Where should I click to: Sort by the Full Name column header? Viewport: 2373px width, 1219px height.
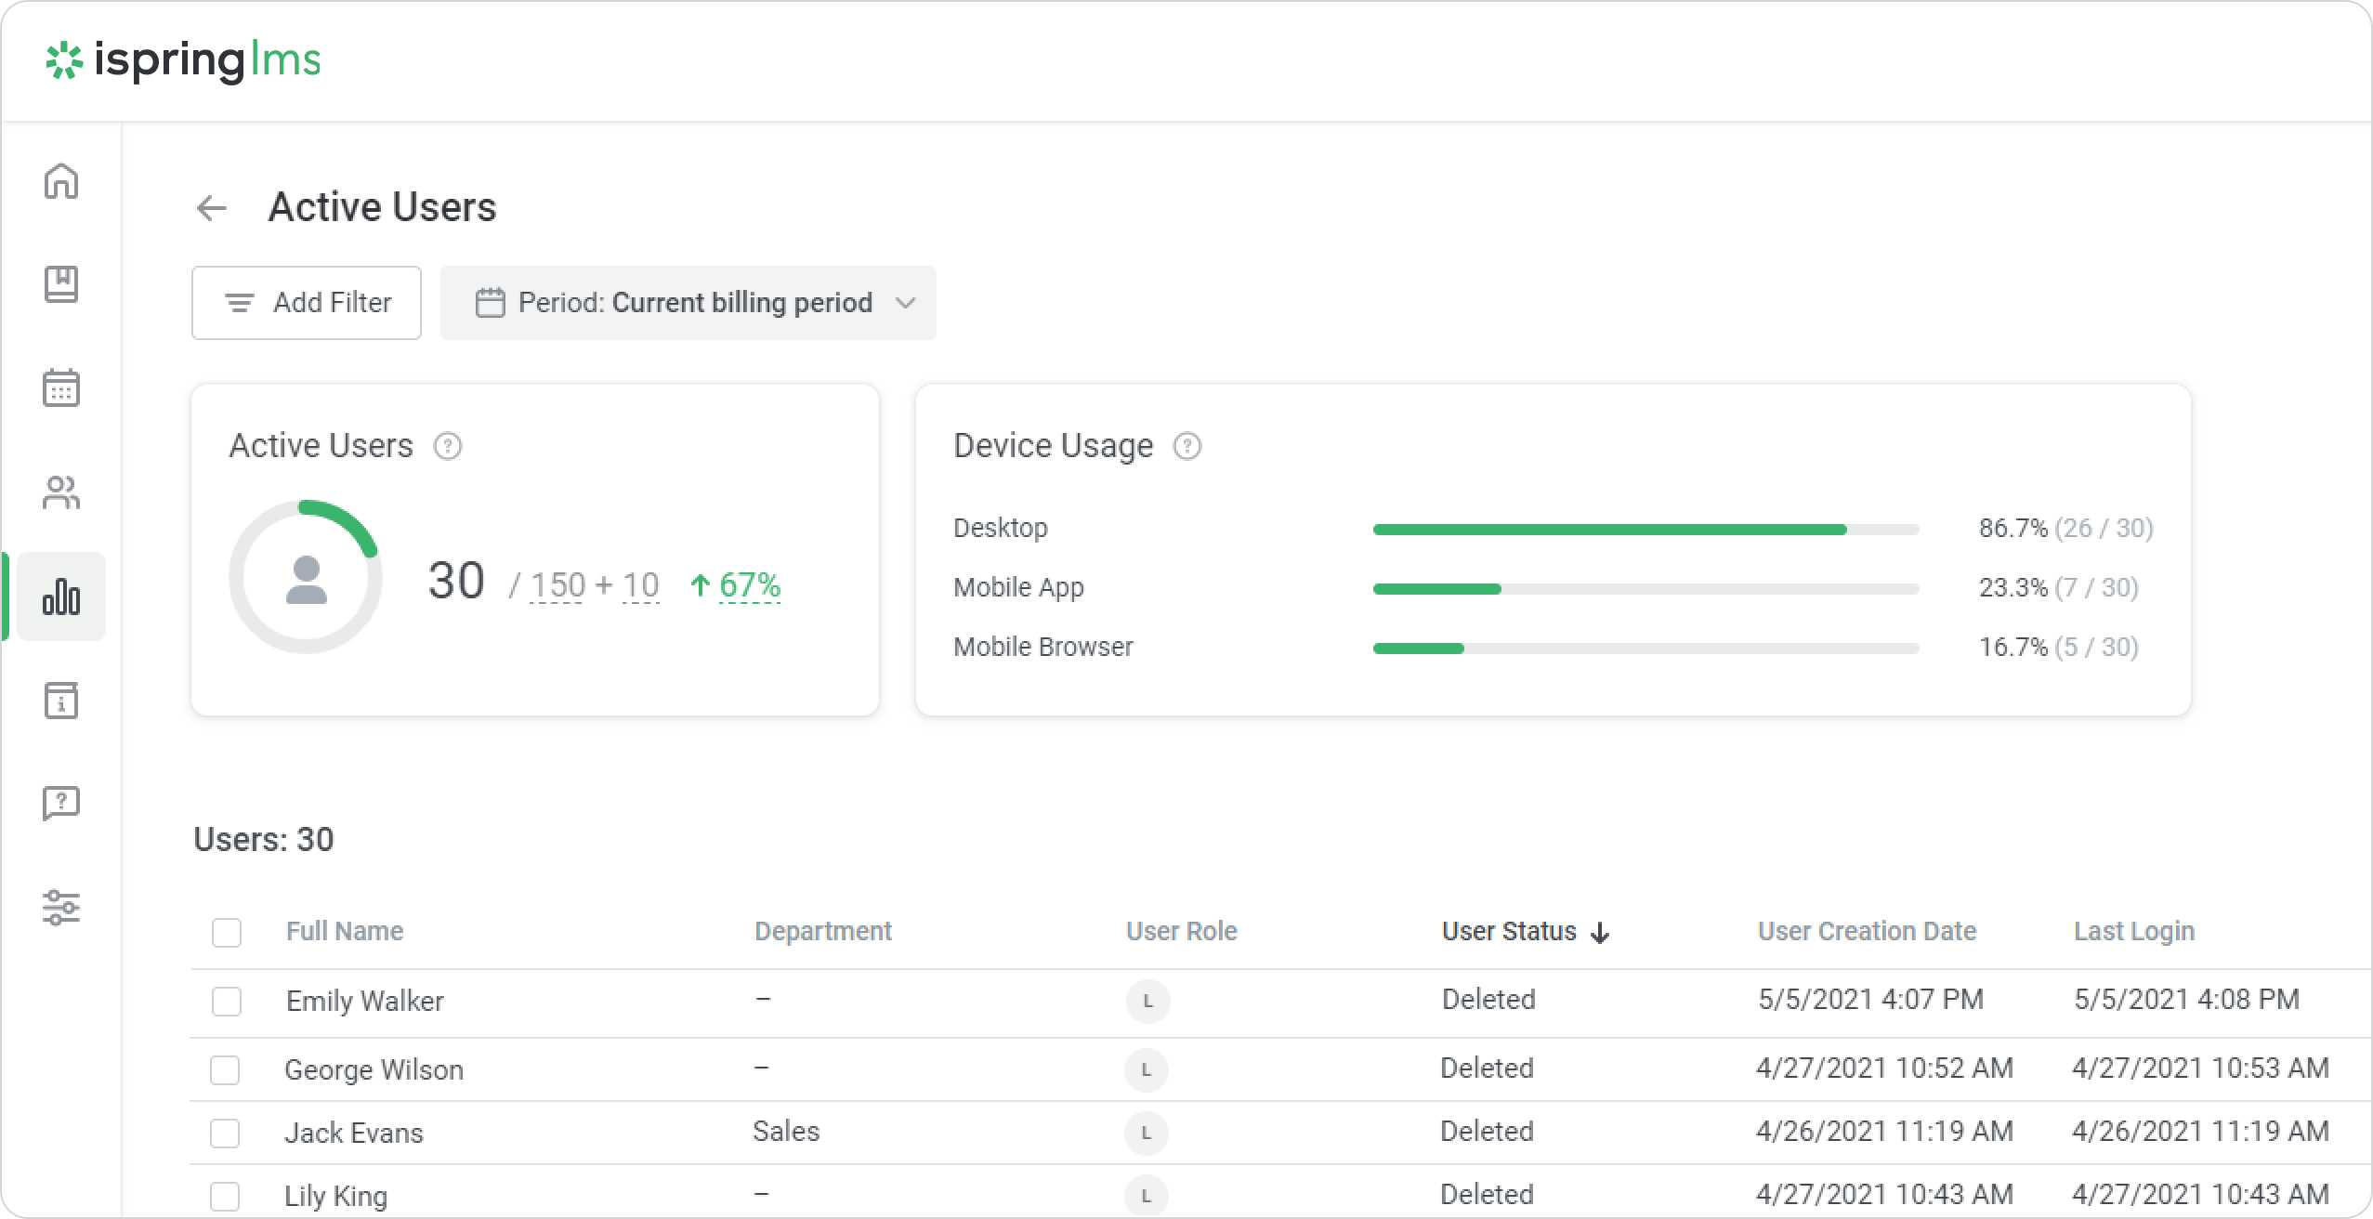(x=345, y=931)
